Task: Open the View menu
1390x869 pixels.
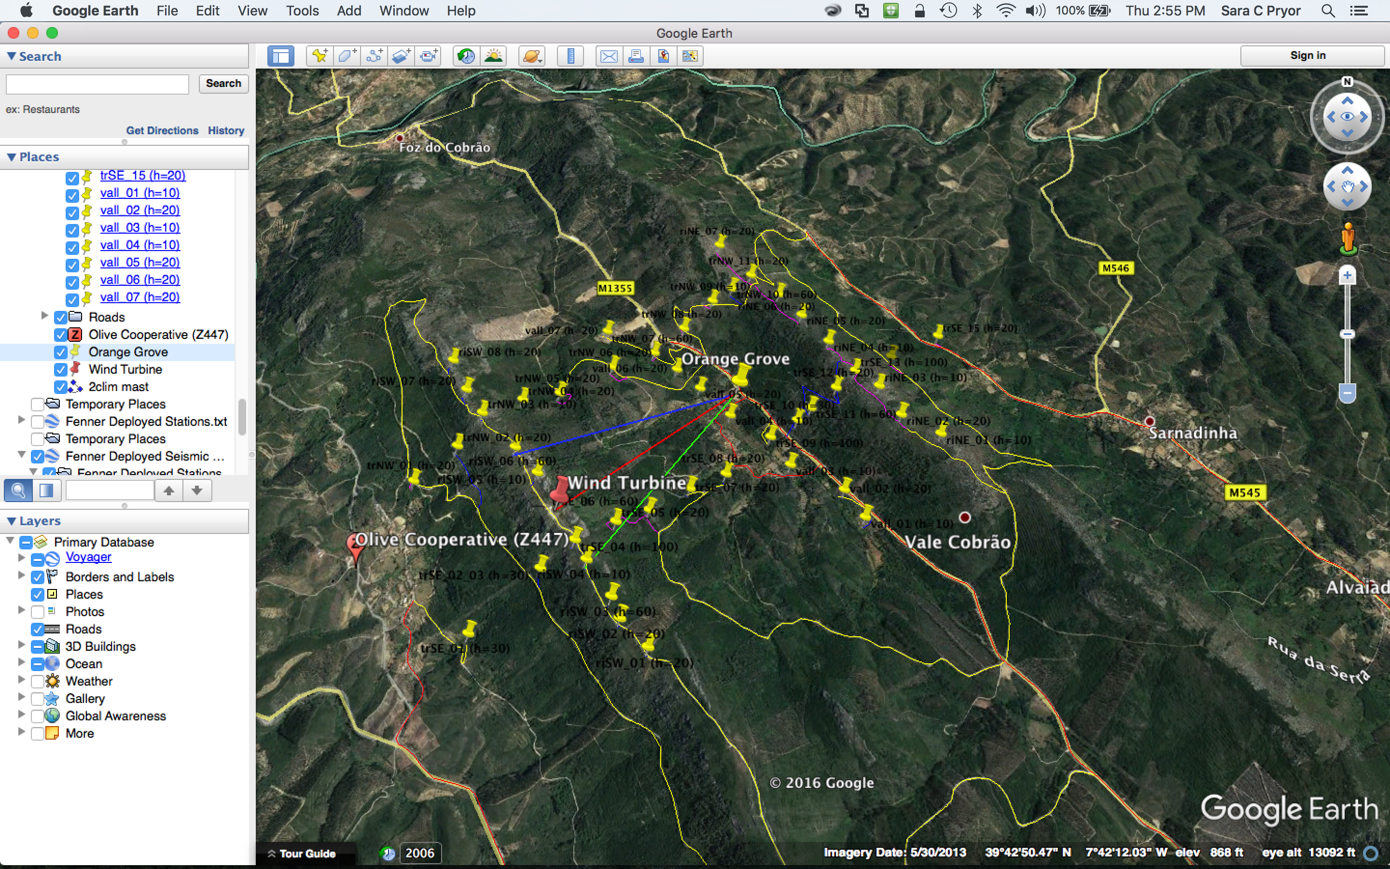Action: (x=252, y=10)
